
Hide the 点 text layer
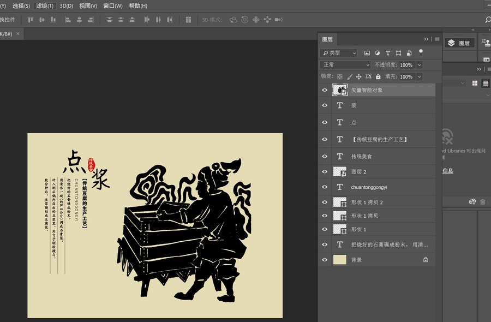point(325,122)
